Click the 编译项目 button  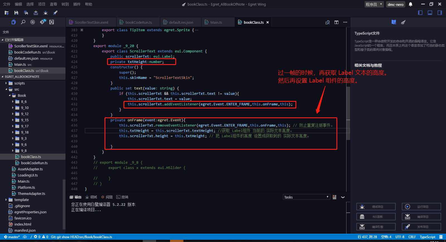click(421, 217)
